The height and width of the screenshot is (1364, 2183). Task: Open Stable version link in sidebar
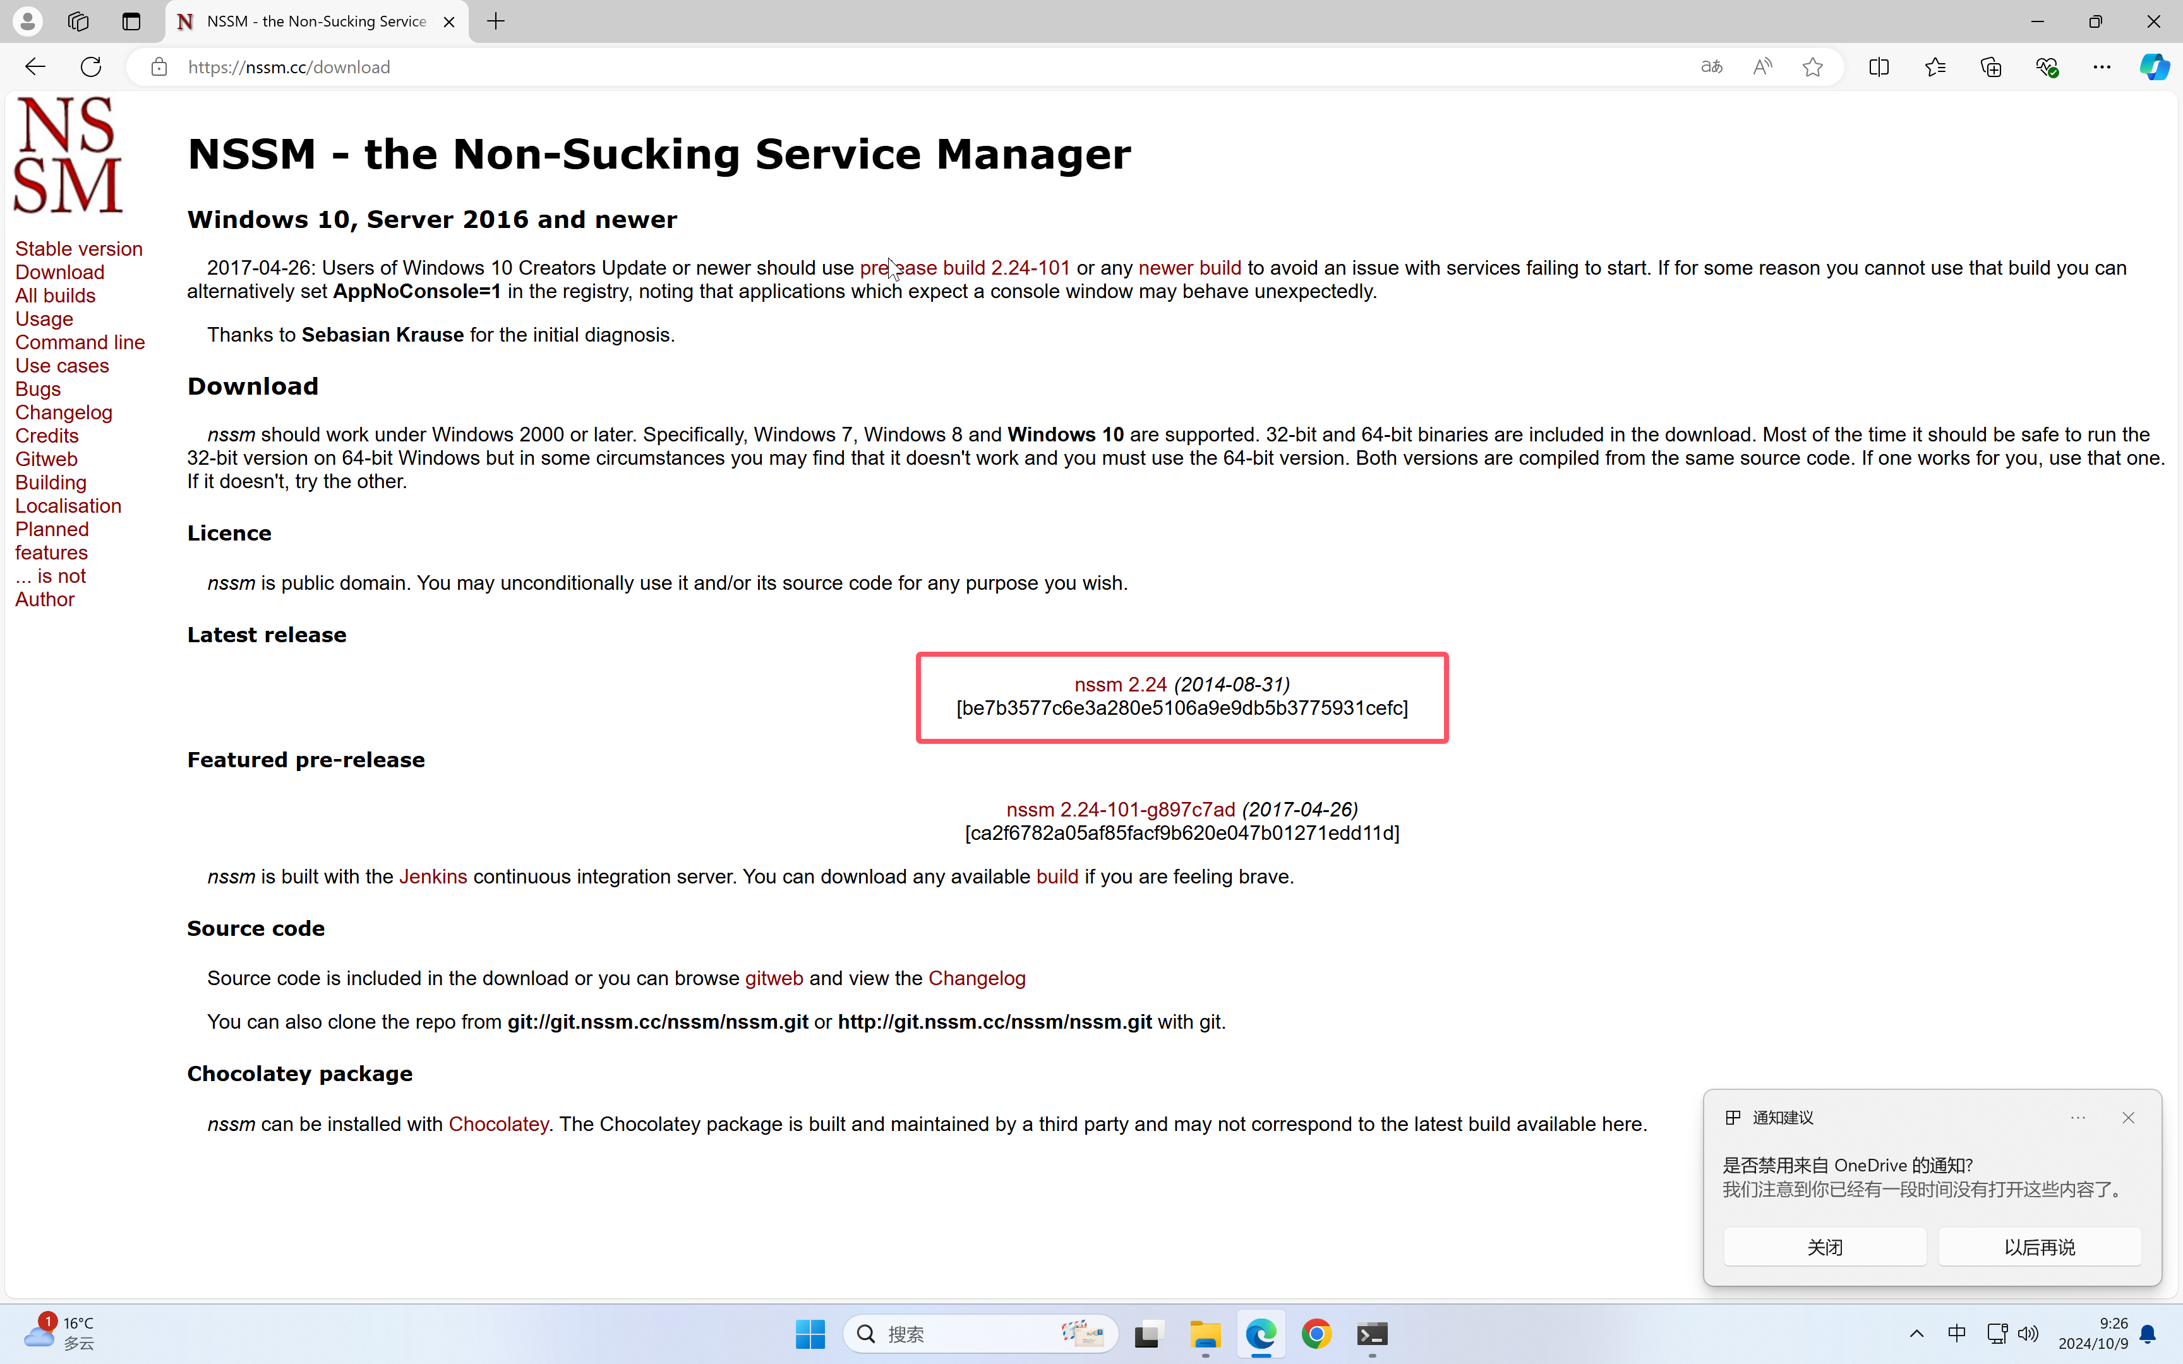(78, 249)
